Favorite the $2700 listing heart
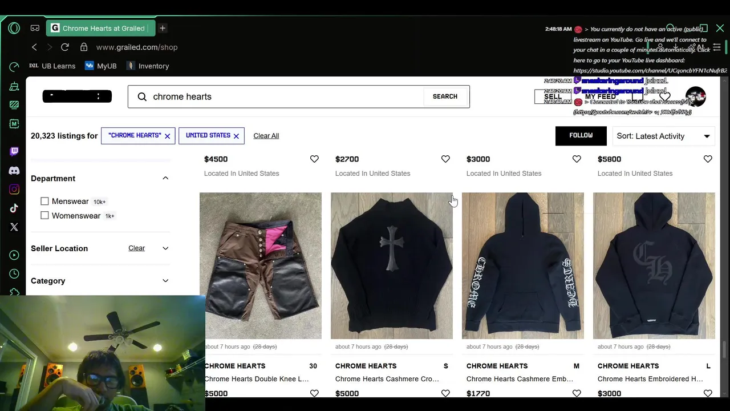 [445, 159]
